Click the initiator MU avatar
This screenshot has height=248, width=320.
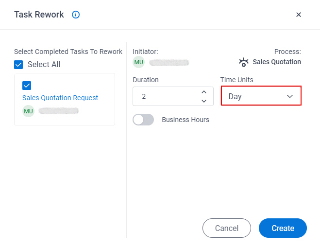(138, 62)
